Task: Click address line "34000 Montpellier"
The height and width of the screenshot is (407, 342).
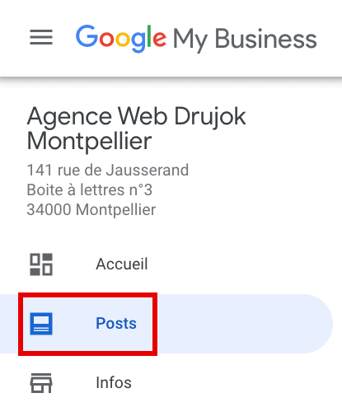Action: click(91, 209)
